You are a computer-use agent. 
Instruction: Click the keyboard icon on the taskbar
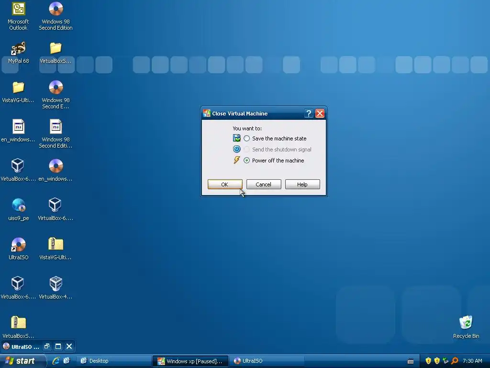coord(411,361)
